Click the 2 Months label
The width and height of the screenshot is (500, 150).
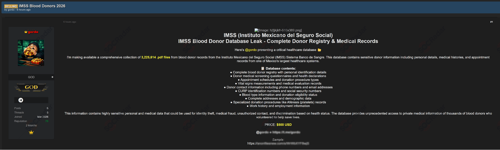click(31, 126)
